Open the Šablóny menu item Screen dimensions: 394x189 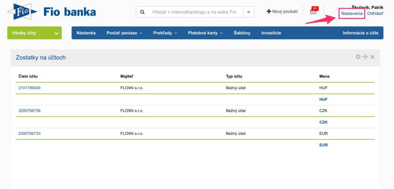tap(242, 33)
